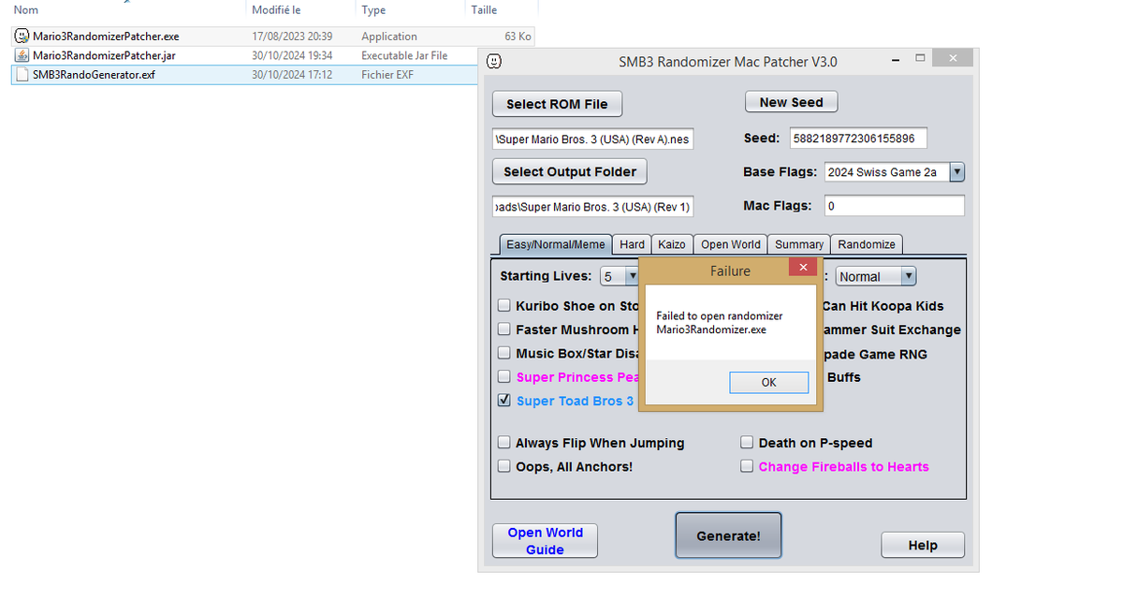Switch to the Summary tab
This screenshot has width=1123, height=600.
click(x=799, y=244)
